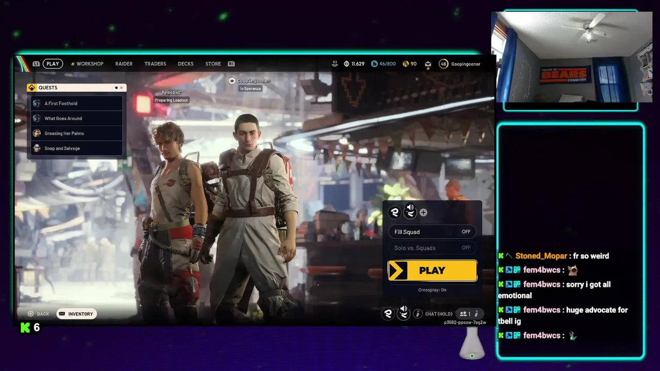This screenshot has width=660, height=371.
Task: Click bottom bar first player emblem
Action: [388, 313]
